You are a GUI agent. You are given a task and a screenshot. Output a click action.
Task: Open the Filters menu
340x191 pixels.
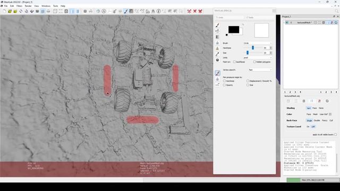tap(19, 6)
